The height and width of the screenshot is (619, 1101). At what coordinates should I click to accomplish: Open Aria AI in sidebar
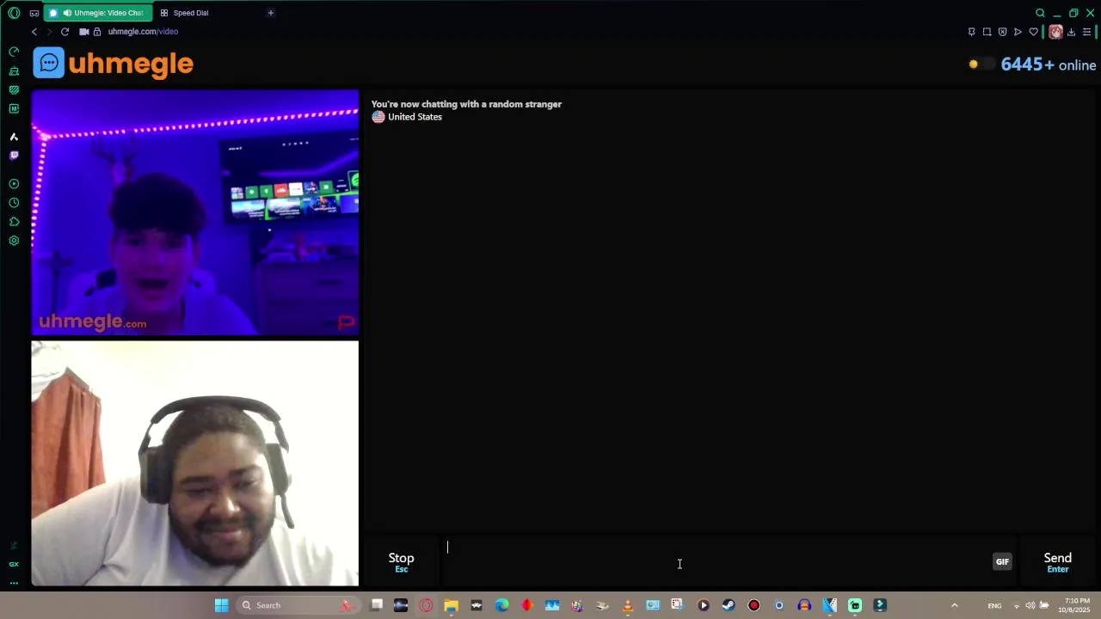pos(14,137)
